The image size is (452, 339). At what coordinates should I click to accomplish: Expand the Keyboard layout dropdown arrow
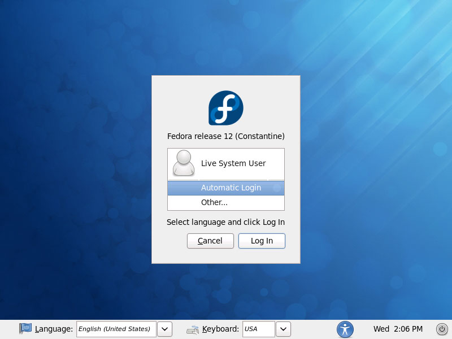pyautogui.click(x=284, y=329)
